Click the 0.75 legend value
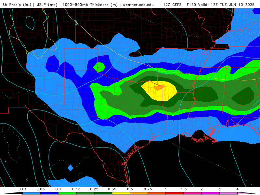 coord(148,189)
